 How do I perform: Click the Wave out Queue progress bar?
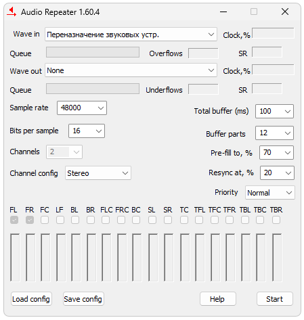coord(93,89)
